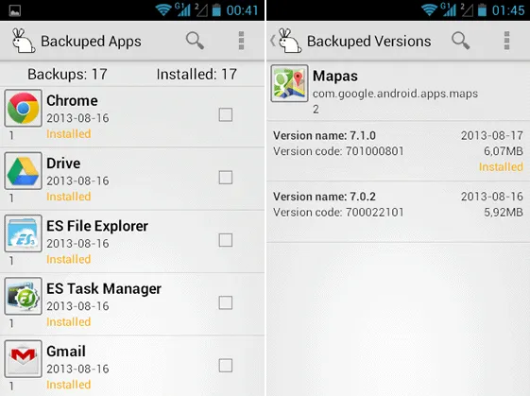Tap date 2013-08-16 on version 7.0.2
The width and height of the screenshot is (530, 396).
pos(492,197)
